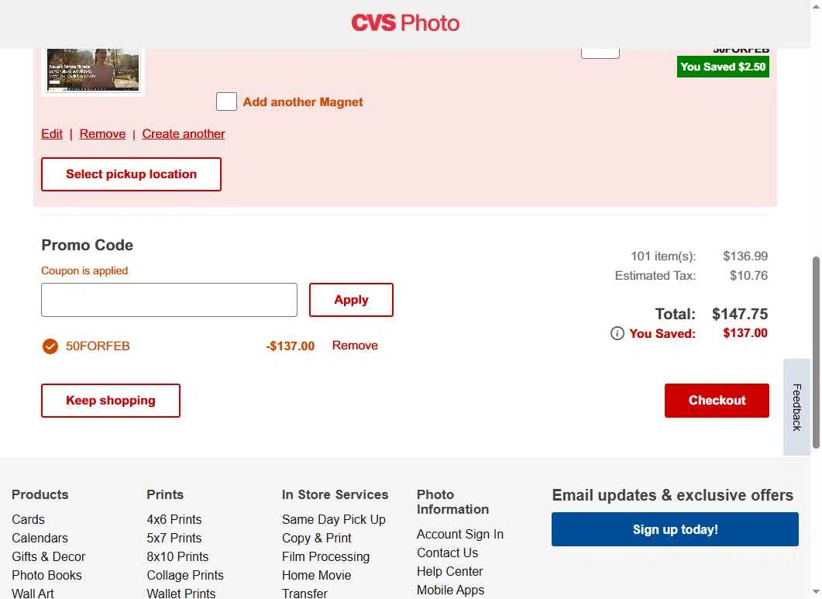This screenshot has width=822, height=599.
Task: Open Wallet Prints footer link
Action: tap(181, 594)
